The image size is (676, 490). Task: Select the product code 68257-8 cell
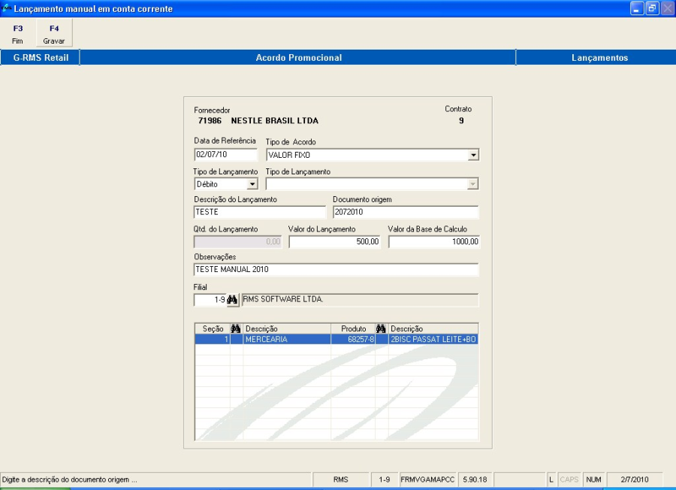click(353, 340)
